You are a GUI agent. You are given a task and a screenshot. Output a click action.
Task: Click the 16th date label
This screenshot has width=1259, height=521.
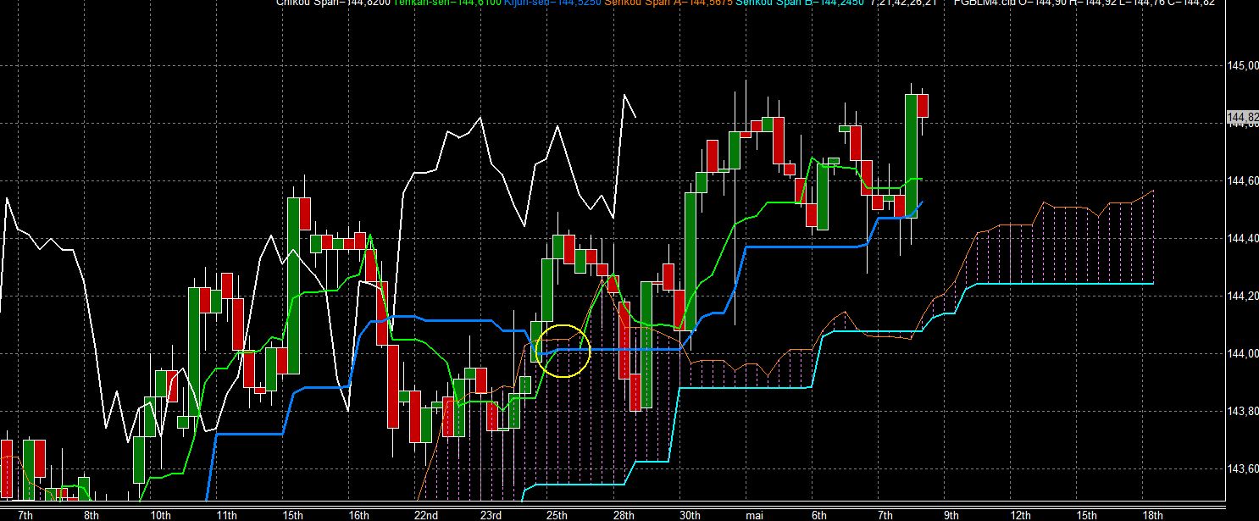[359, 515]
